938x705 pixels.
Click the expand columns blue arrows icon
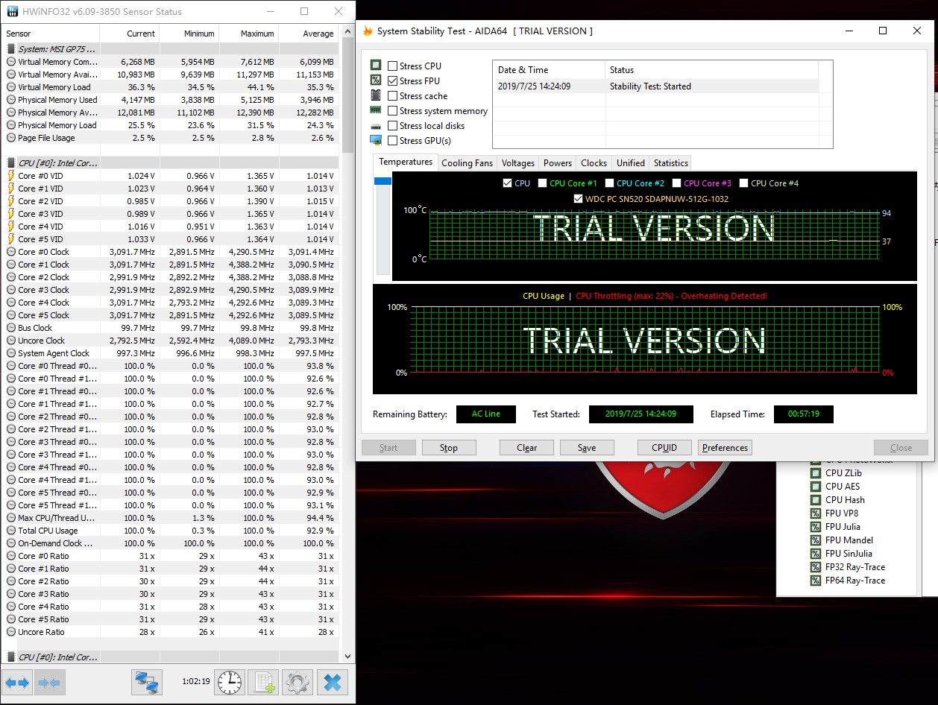tap(17, 682)
